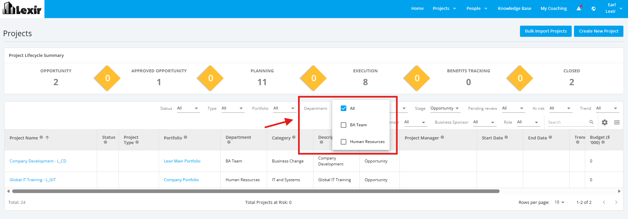Change Rows per page dropdown
Screen dimensions: 628x219
[x=560, y=202]
